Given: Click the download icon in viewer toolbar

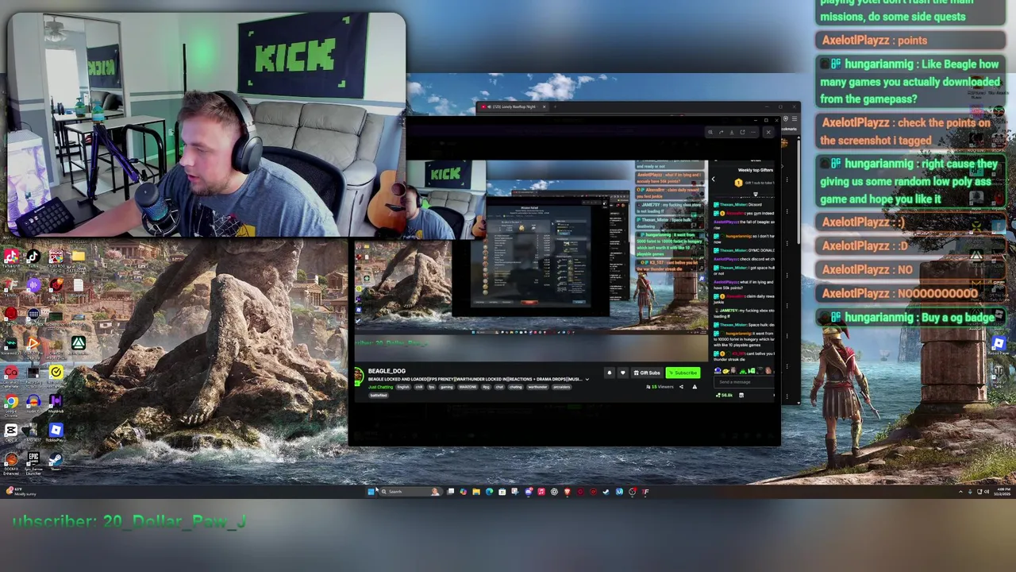Looking at the screenshot, I should (732, 132).
